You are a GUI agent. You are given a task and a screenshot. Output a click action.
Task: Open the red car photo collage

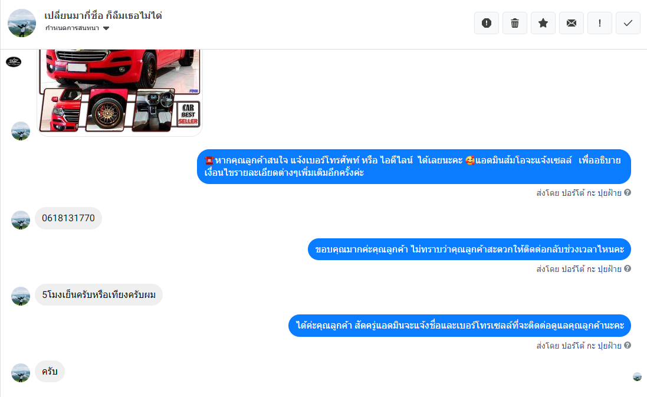click(x=120, y=92)
